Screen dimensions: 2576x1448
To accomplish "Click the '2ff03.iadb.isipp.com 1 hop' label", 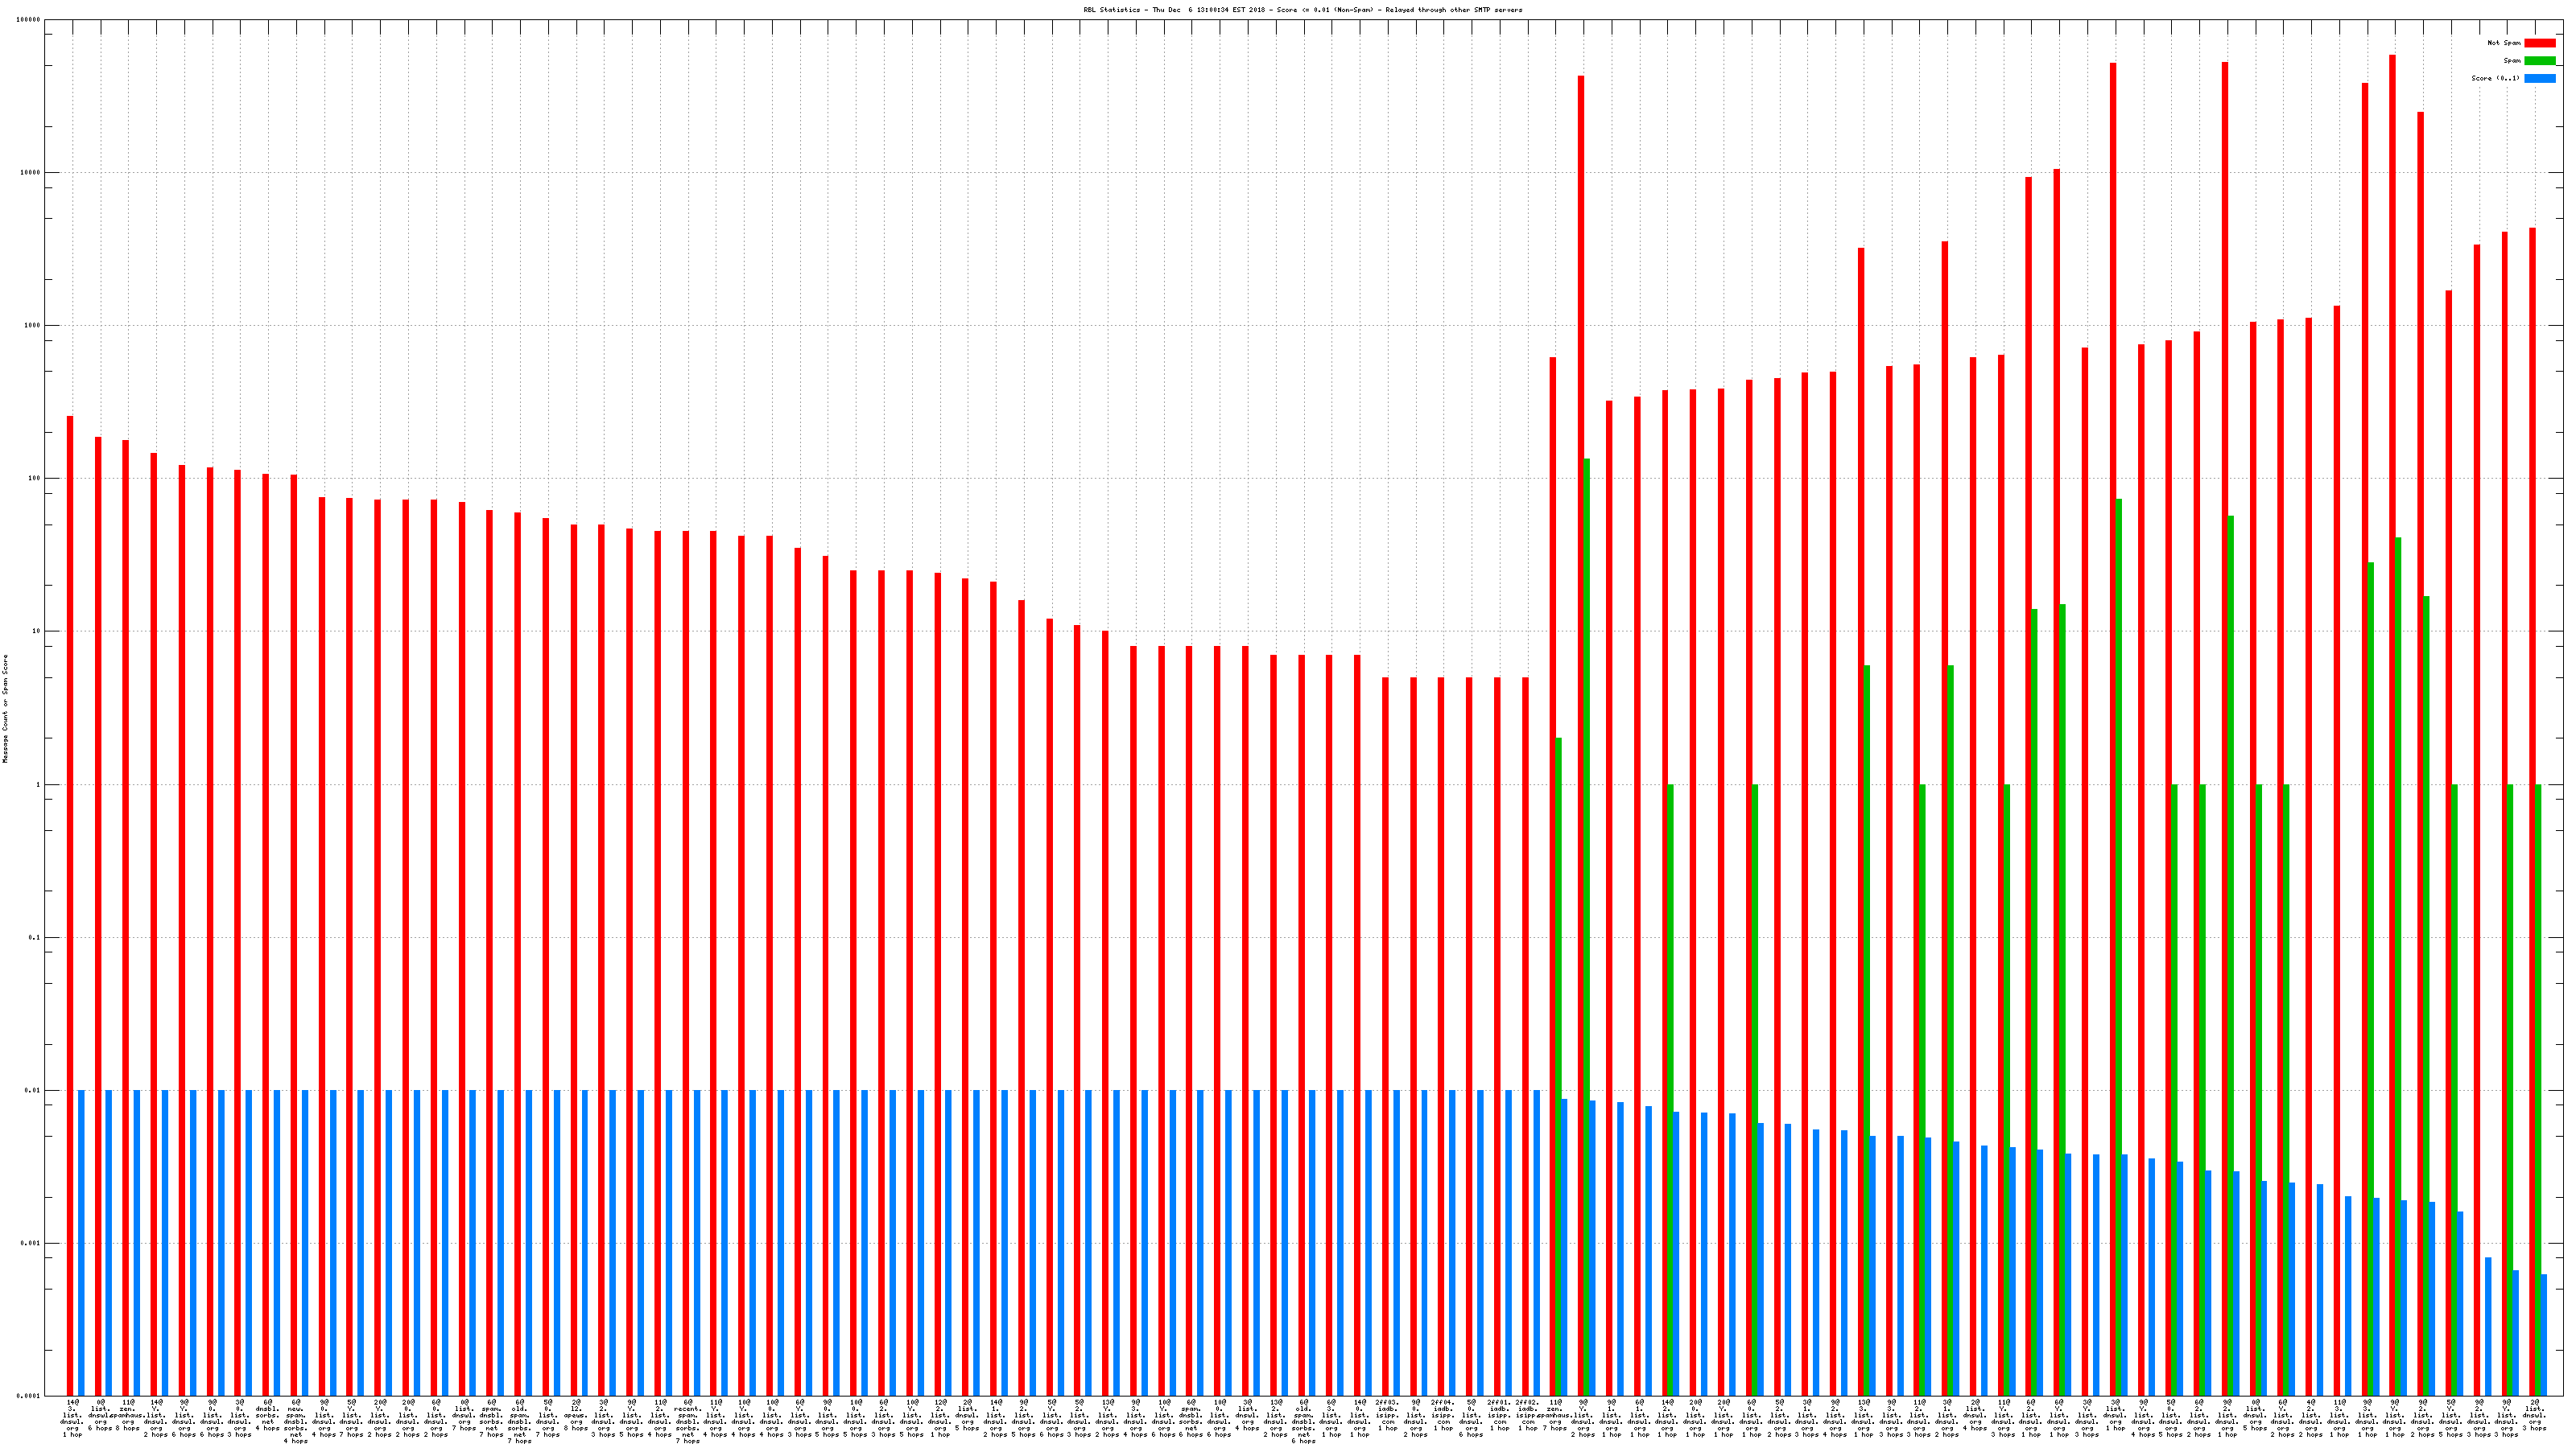I will click(1387, 1415).
